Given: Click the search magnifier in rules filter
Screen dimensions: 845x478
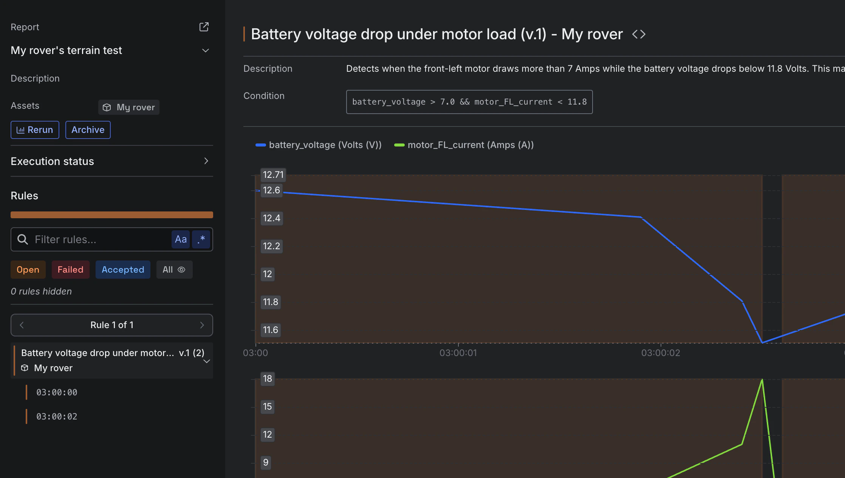Looking at the screenshot, I should tap(23, 239).
